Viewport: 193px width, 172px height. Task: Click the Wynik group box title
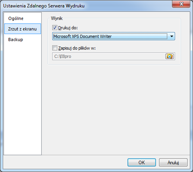pyautogui.click(x=57, y=18)
